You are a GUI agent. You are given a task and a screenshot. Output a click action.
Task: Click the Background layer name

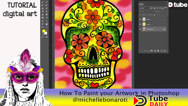(150, 29)
